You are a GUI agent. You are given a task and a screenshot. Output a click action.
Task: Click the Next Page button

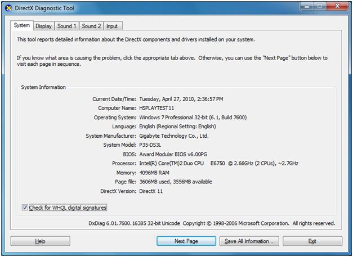186,241
